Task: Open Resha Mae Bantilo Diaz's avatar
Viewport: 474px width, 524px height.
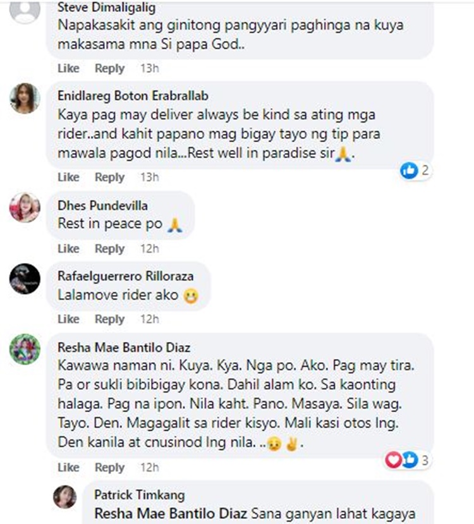Action: coord(25,349)
